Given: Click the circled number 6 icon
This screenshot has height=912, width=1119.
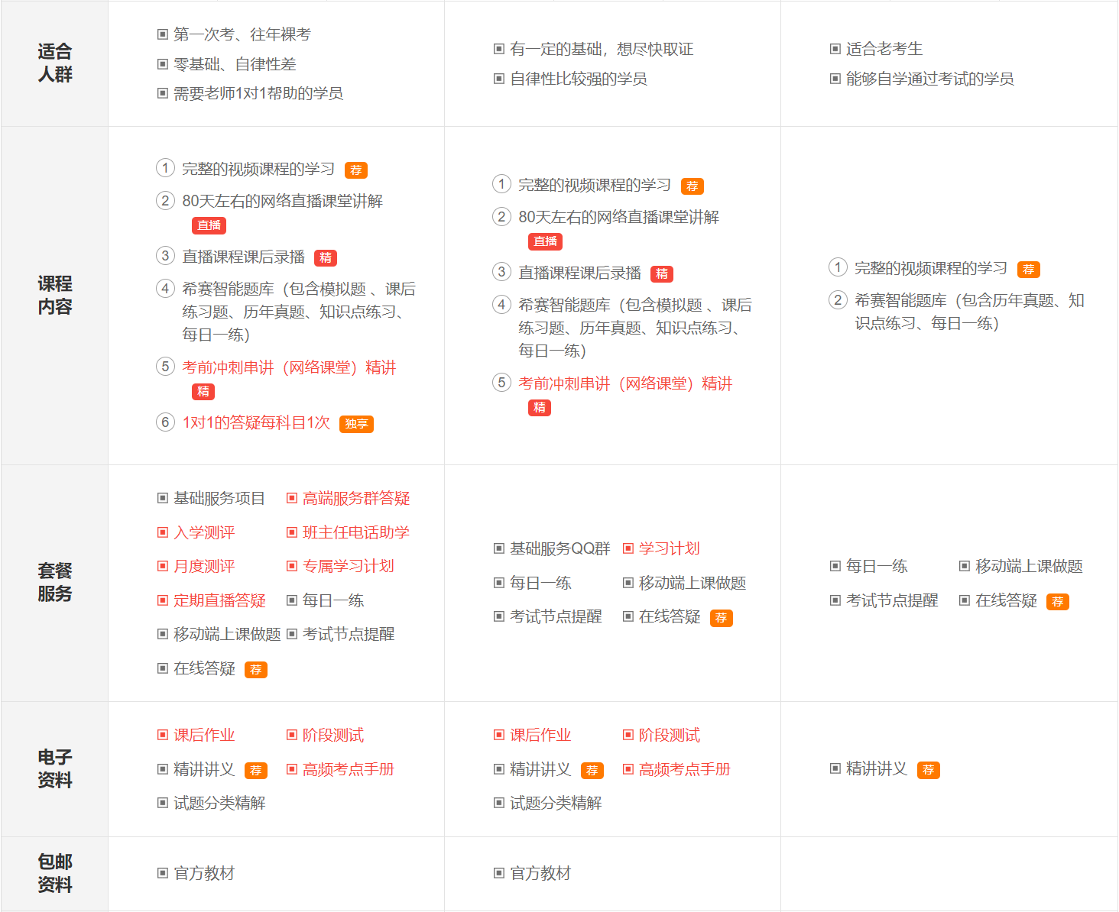Looking at the screenshot, I should (165, 422).
